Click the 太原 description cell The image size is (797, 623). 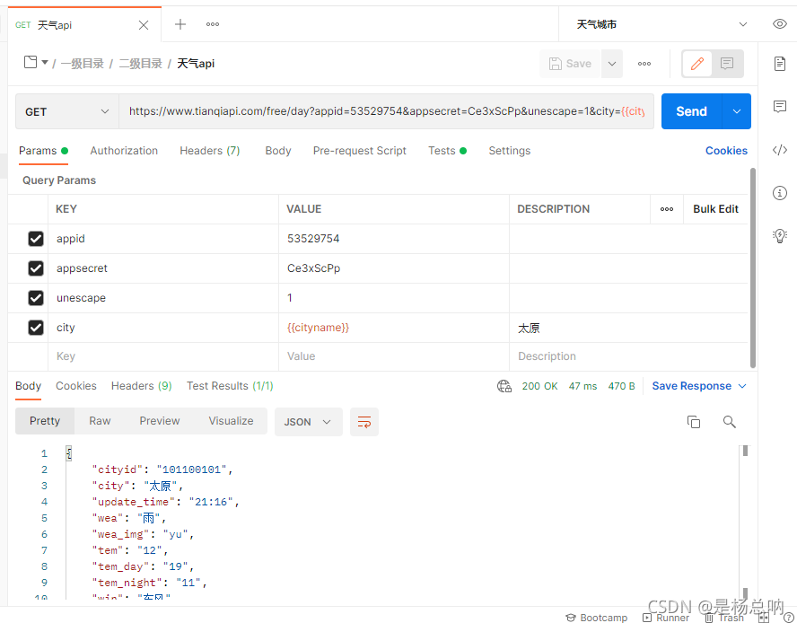[628, 328]
